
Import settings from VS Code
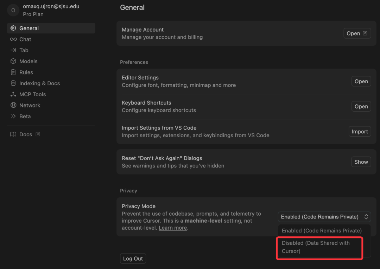click(x=360, y=132)
